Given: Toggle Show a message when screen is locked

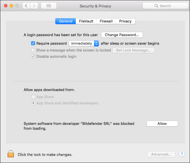Looking at the screenshot, I should (x=33, y=50).
